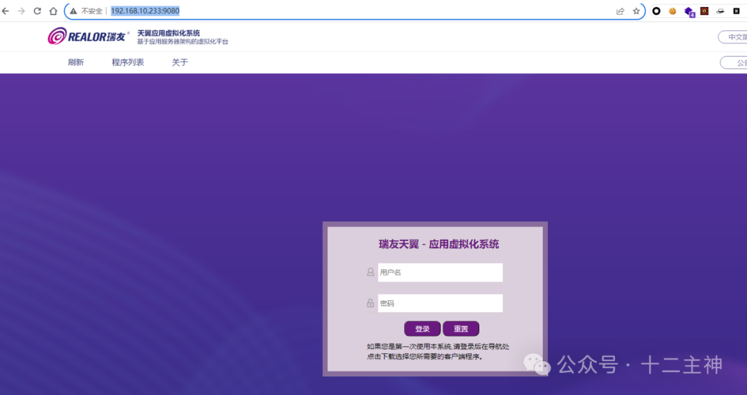
Task: Select the address bar URL 192.168.10.233:9080
Action: 145,11
